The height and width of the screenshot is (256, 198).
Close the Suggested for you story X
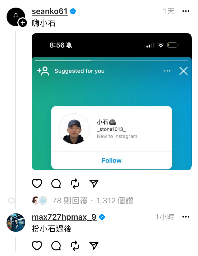183,71
